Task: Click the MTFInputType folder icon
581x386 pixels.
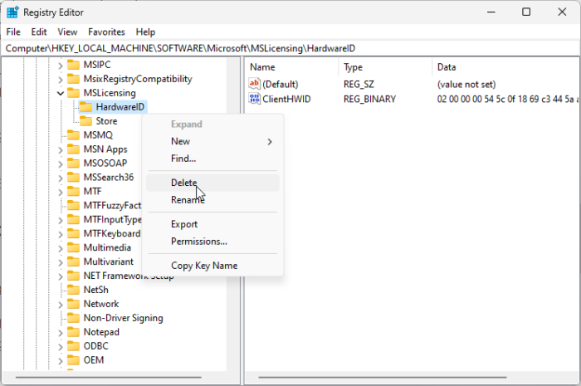Action: coord(73,220)
